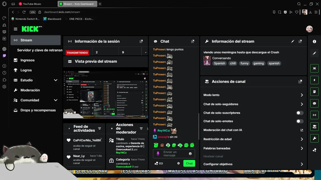Open the emoji picker in chat input

(190, 154)
